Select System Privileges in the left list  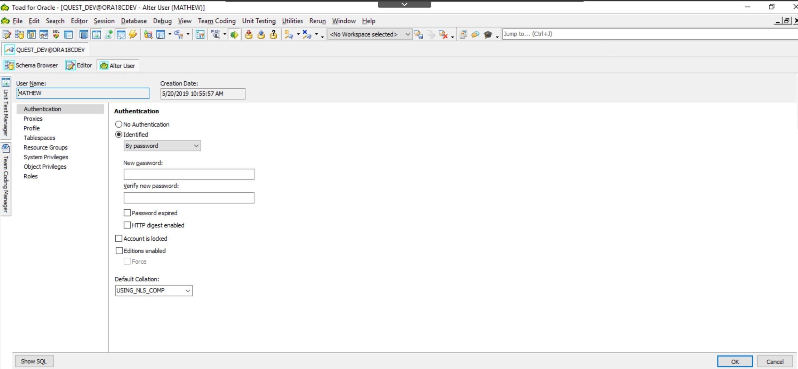point(46,157)
